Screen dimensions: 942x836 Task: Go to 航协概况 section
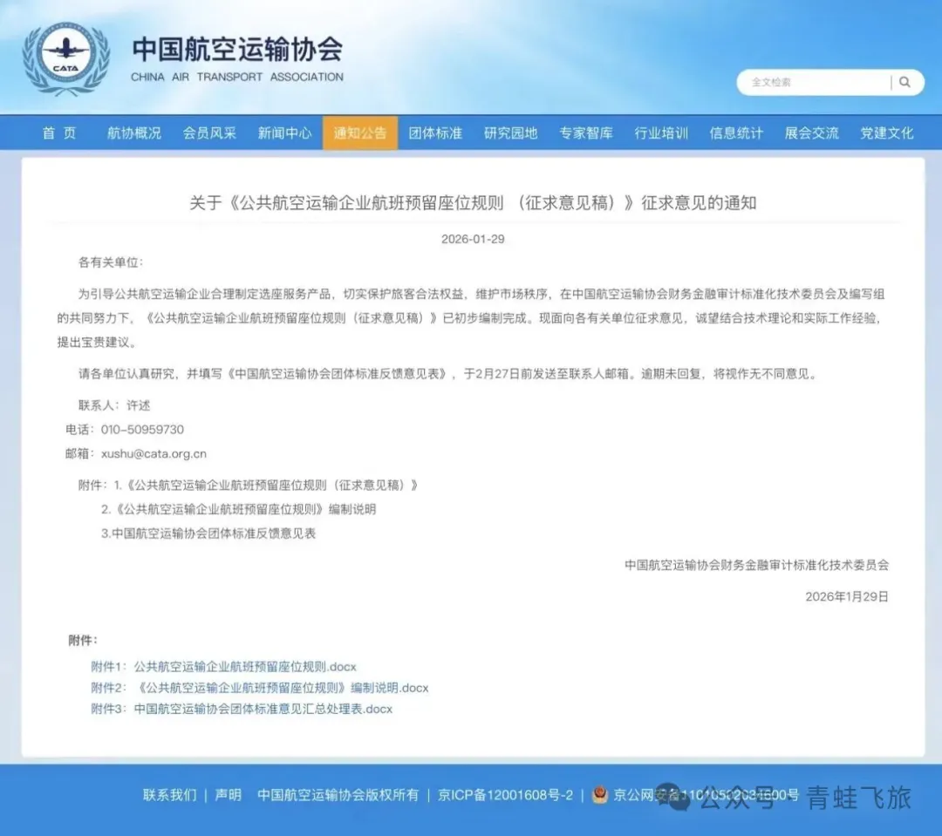pos(134,133)
